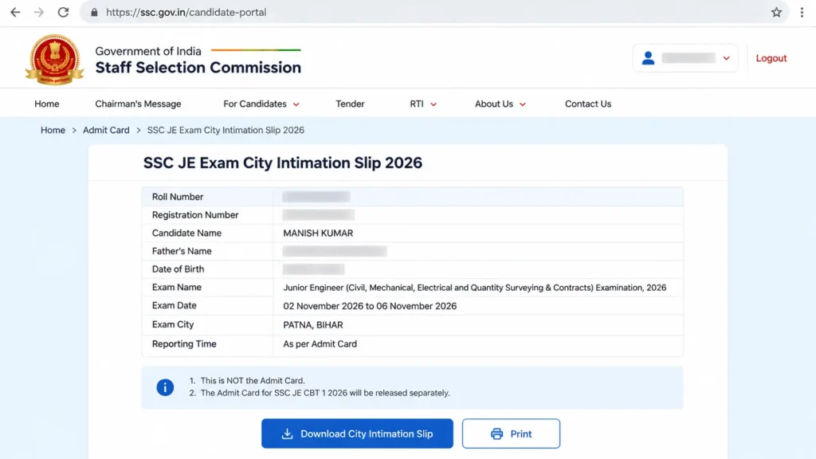This screenshot has width=816, height=459.
Task: Click the blue information icon
Action: [x=165, y=387]
